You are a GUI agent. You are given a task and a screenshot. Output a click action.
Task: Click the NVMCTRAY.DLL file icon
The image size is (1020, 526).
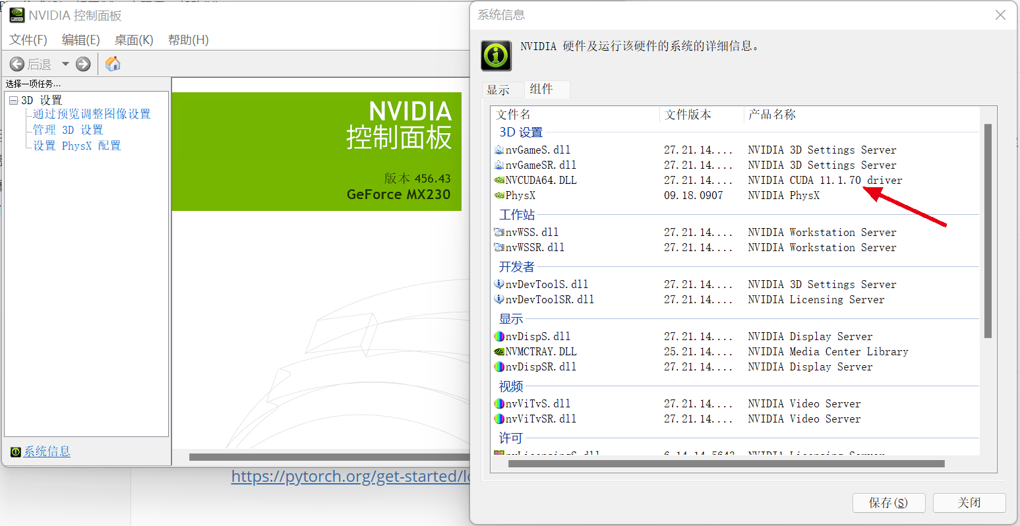pyautogui.click(x=499, y=351)
